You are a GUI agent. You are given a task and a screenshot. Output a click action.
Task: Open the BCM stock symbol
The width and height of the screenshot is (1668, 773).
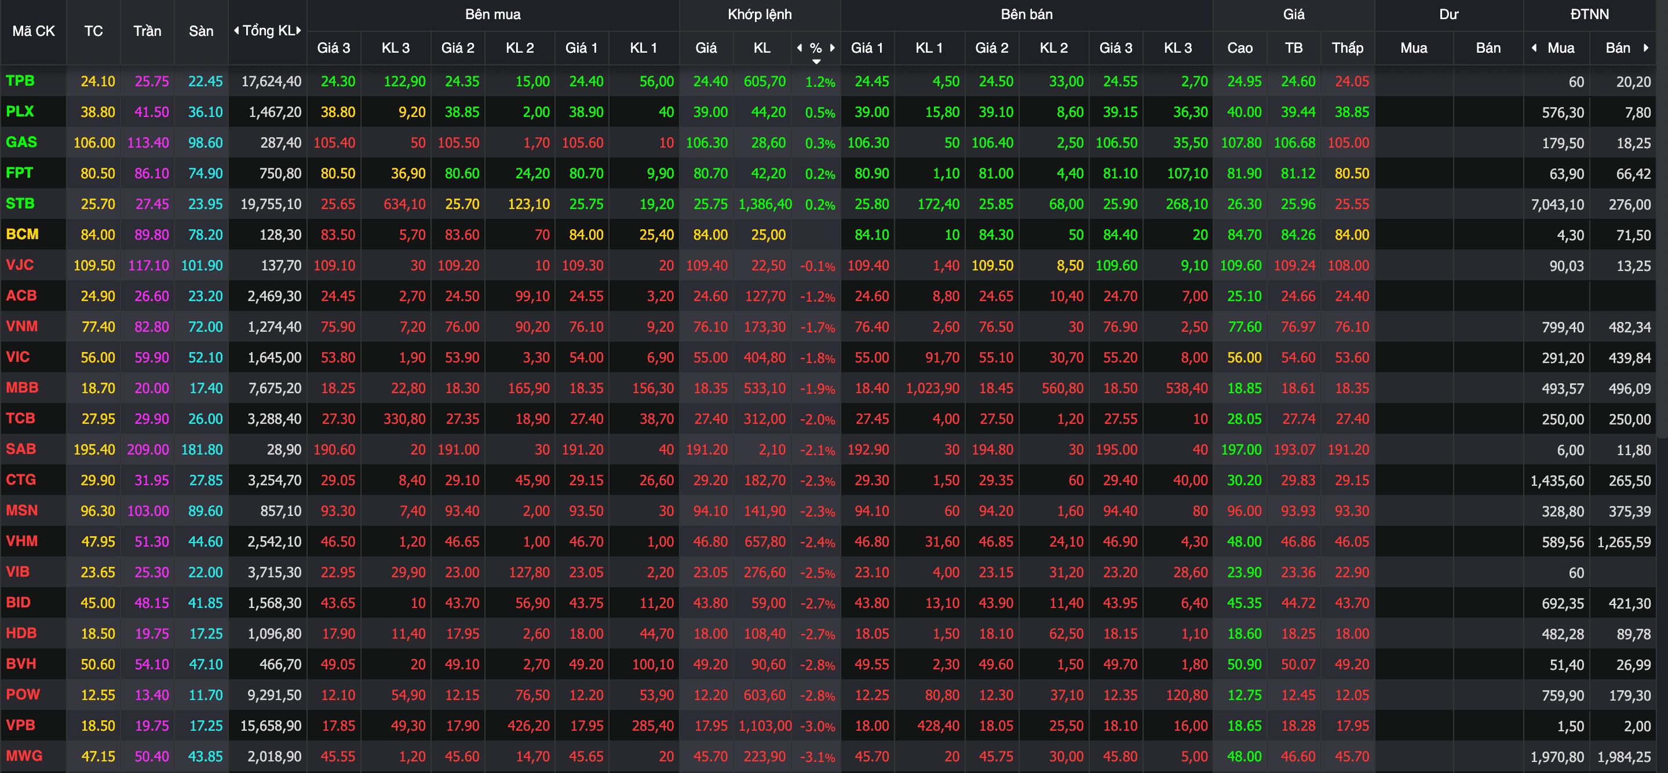click(x=22, y=234)
